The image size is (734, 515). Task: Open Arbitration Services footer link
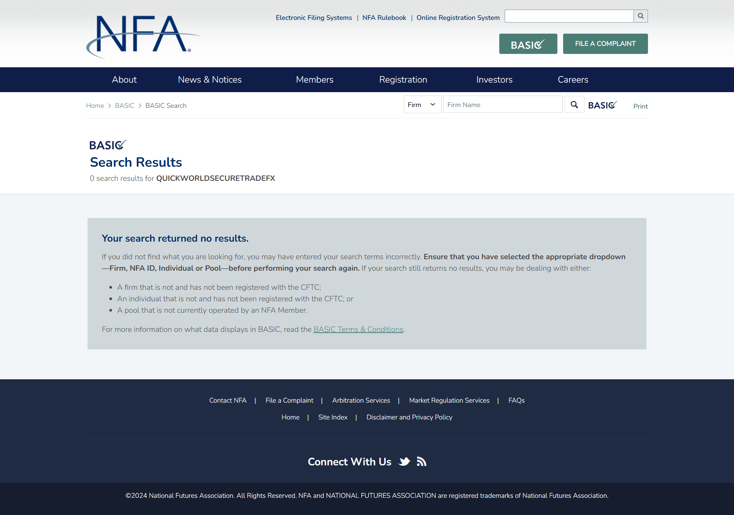pyautogui.click(x=361, y=400)
